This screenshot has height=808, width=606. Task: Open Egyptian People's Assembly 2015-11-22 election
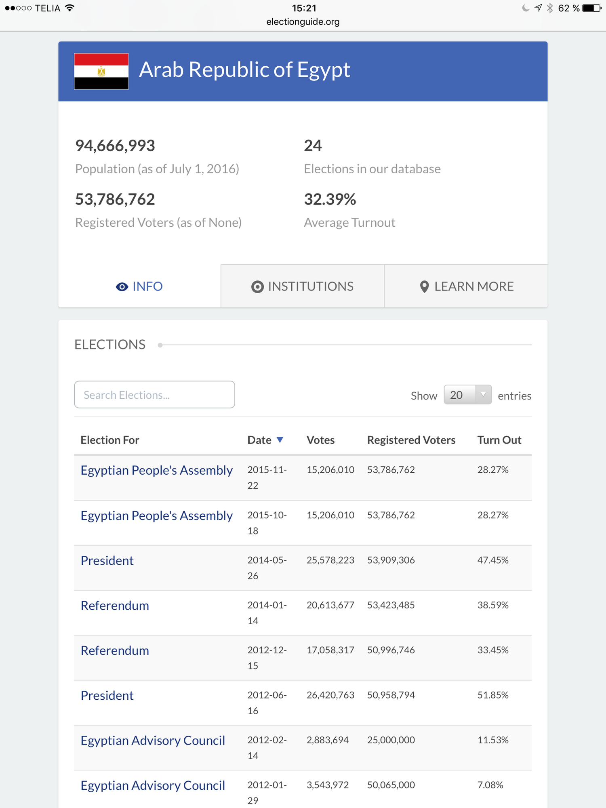pos(157,470)
